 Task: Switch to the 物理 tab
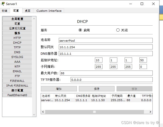click(x=5, y=11)
